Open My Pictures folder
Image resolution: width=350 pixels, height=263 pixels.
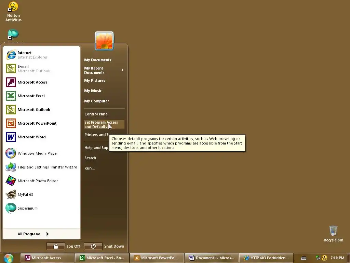click(x=94, y=80)
